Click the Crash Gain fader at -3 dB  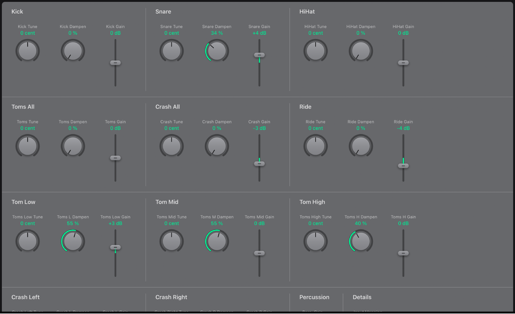(x=259, y=164)
